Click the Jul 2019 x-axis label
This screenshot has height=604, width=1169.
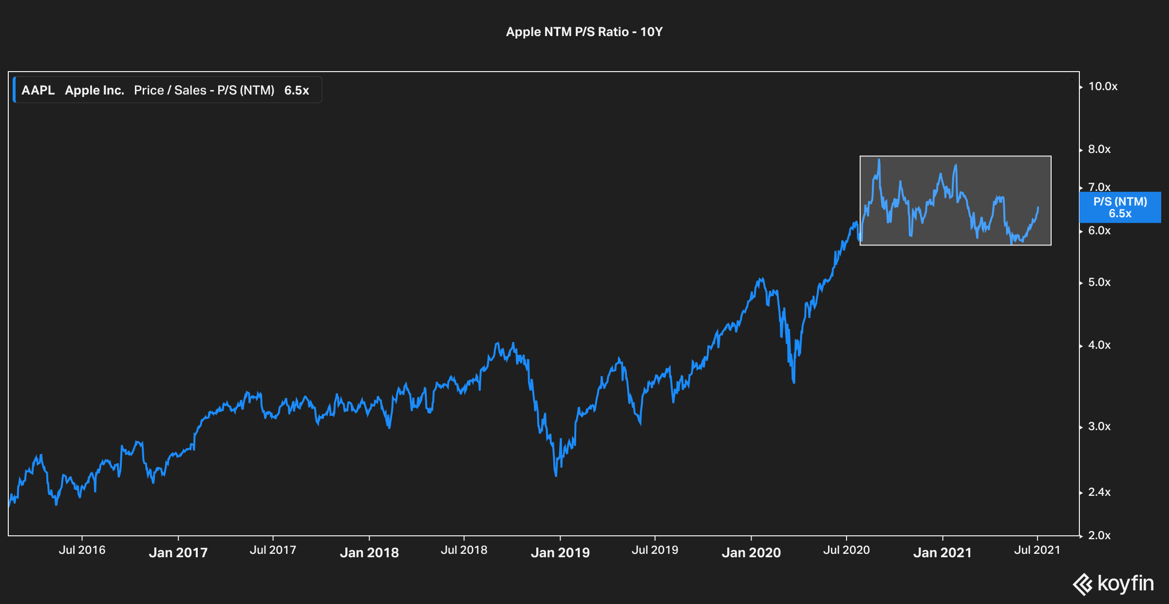(655, 550)
